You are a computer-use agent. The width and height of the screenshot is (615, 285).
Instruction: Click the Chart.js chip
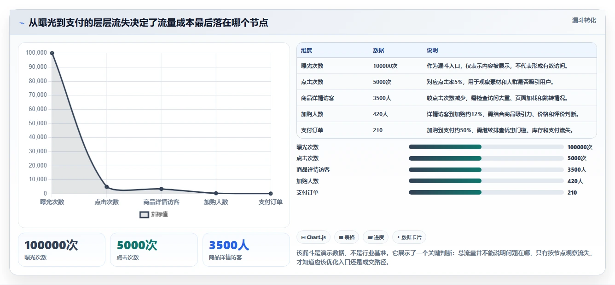coord(313,237)
